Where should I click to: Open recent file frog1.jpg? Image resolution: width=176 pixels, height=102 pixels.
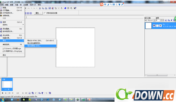click(12, 51)
